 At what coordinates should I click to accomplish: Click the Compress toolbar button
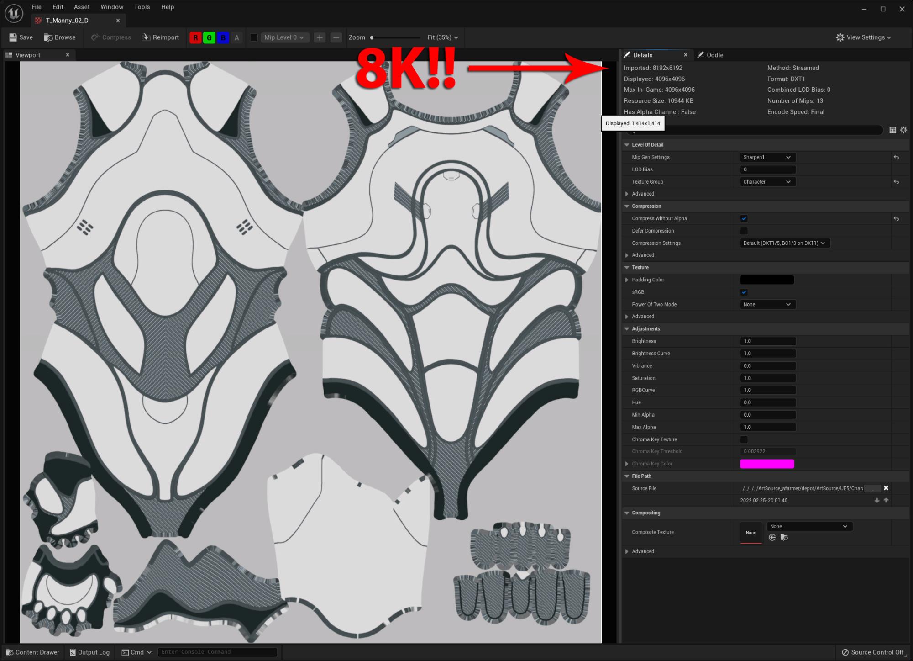click(x=111, y=37)
